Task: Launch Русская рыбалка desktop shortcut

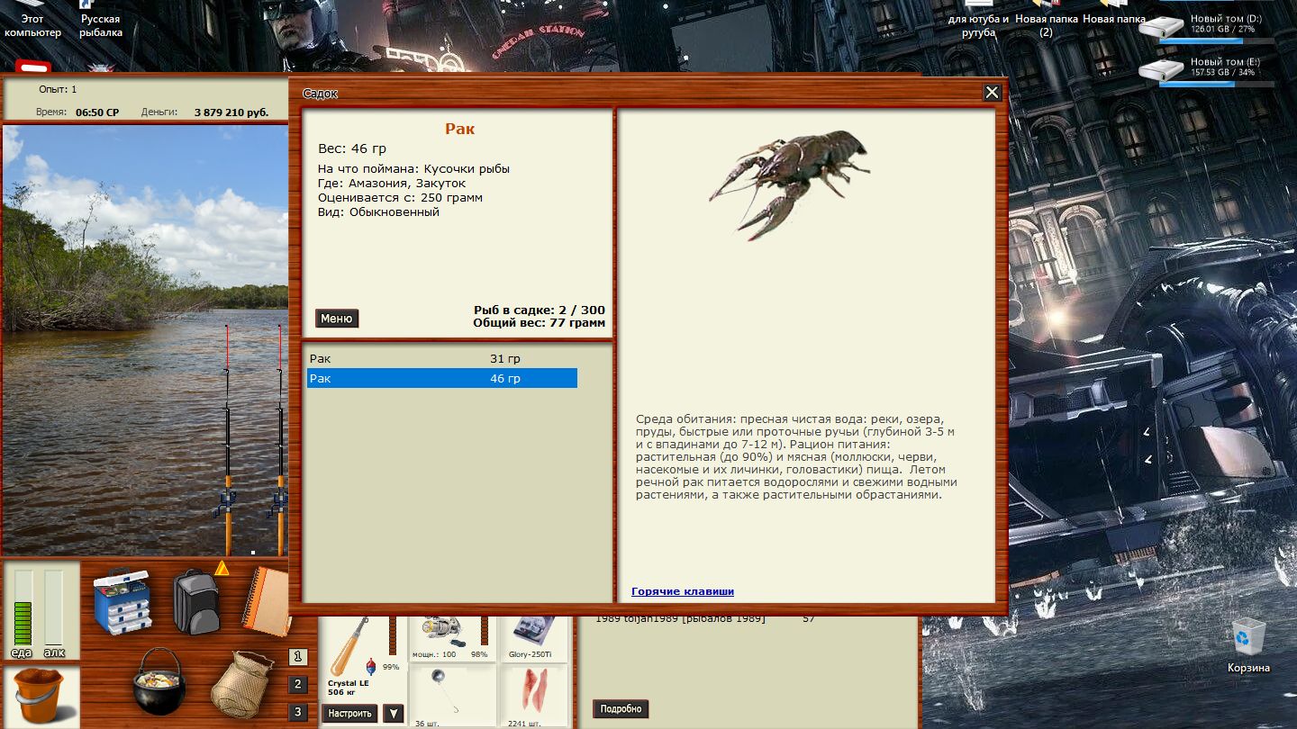Action: tap(100, 20)
